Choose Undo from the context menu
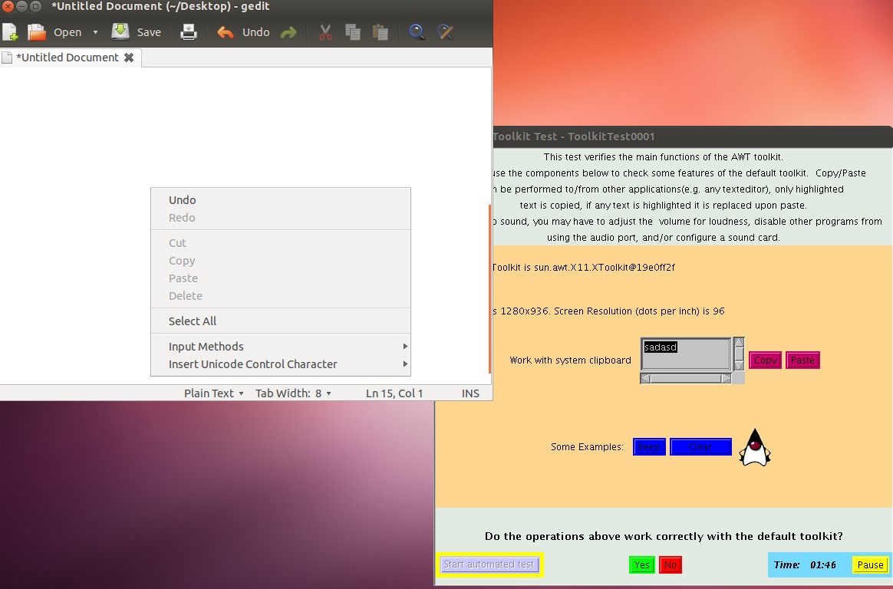This screenshot has height=589, width=893. click(x=183, y=200)
